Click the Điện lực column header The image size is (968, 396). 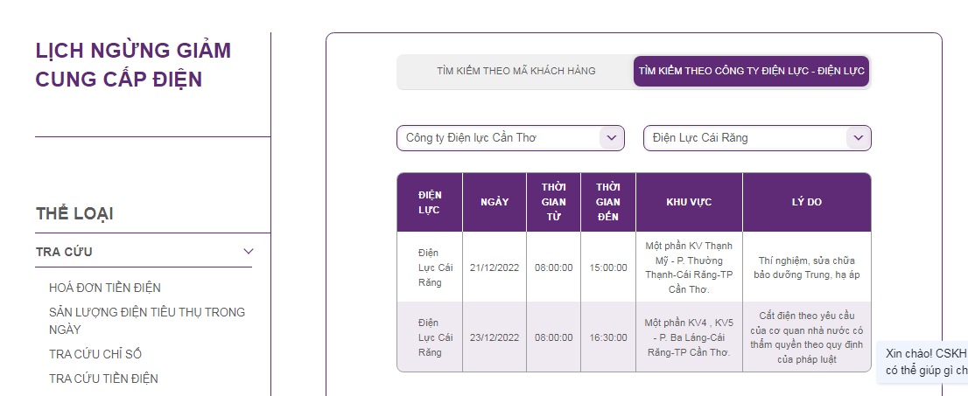coord(430,202)
